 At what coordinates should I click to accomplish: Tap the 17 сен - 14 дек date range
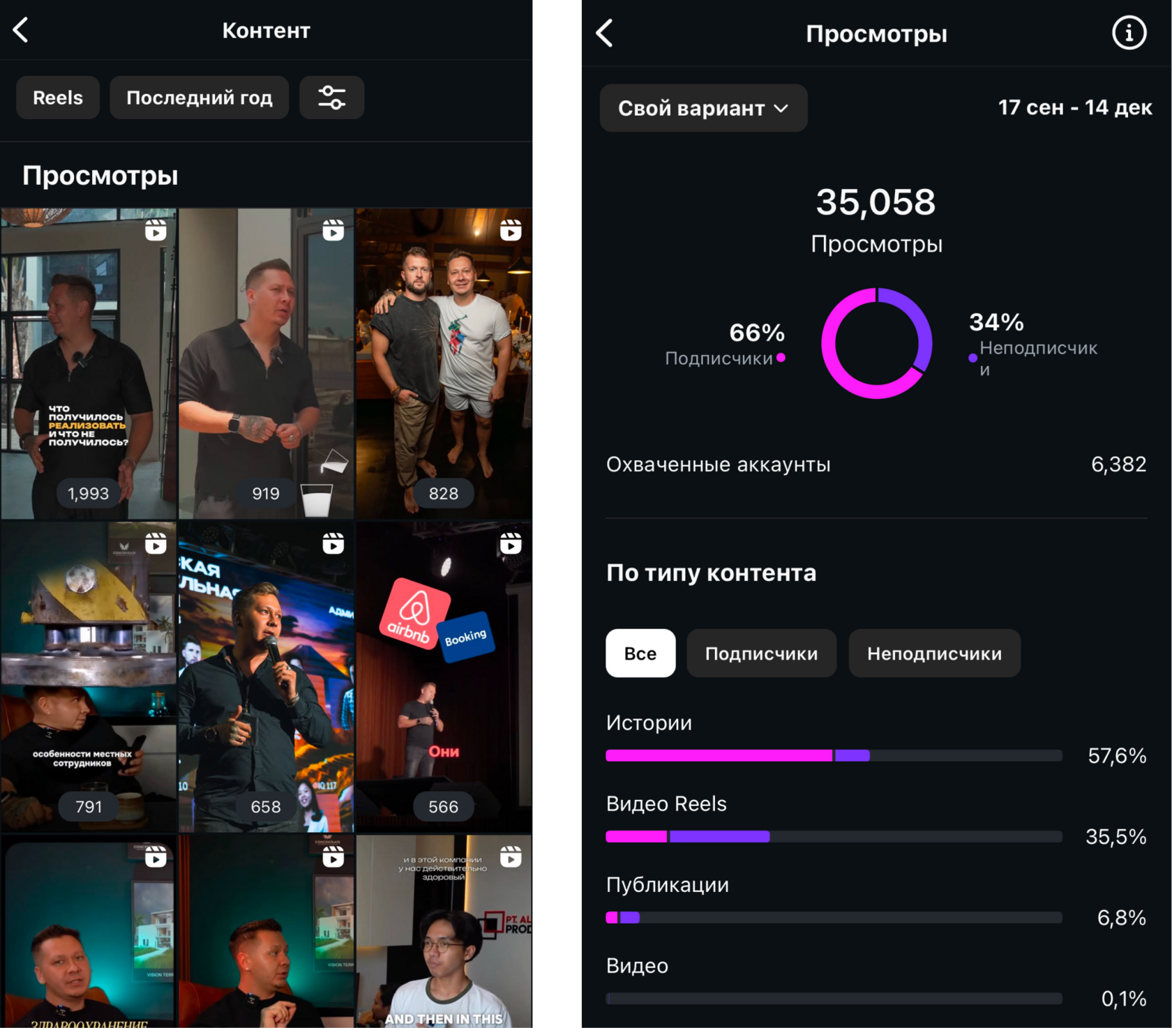1075,107
